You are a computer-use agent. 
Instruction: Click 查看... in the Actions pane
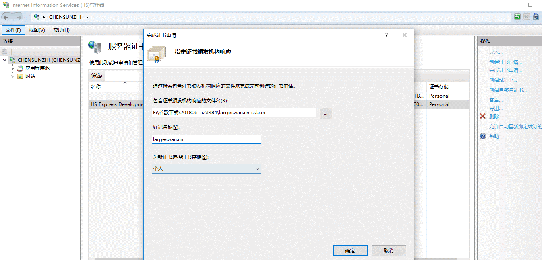[496, 100]
